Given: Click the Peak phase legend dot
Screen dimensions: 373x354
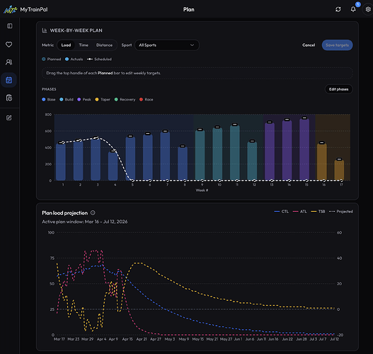Looking at the screenshot, I should click(x=79, y=99).
